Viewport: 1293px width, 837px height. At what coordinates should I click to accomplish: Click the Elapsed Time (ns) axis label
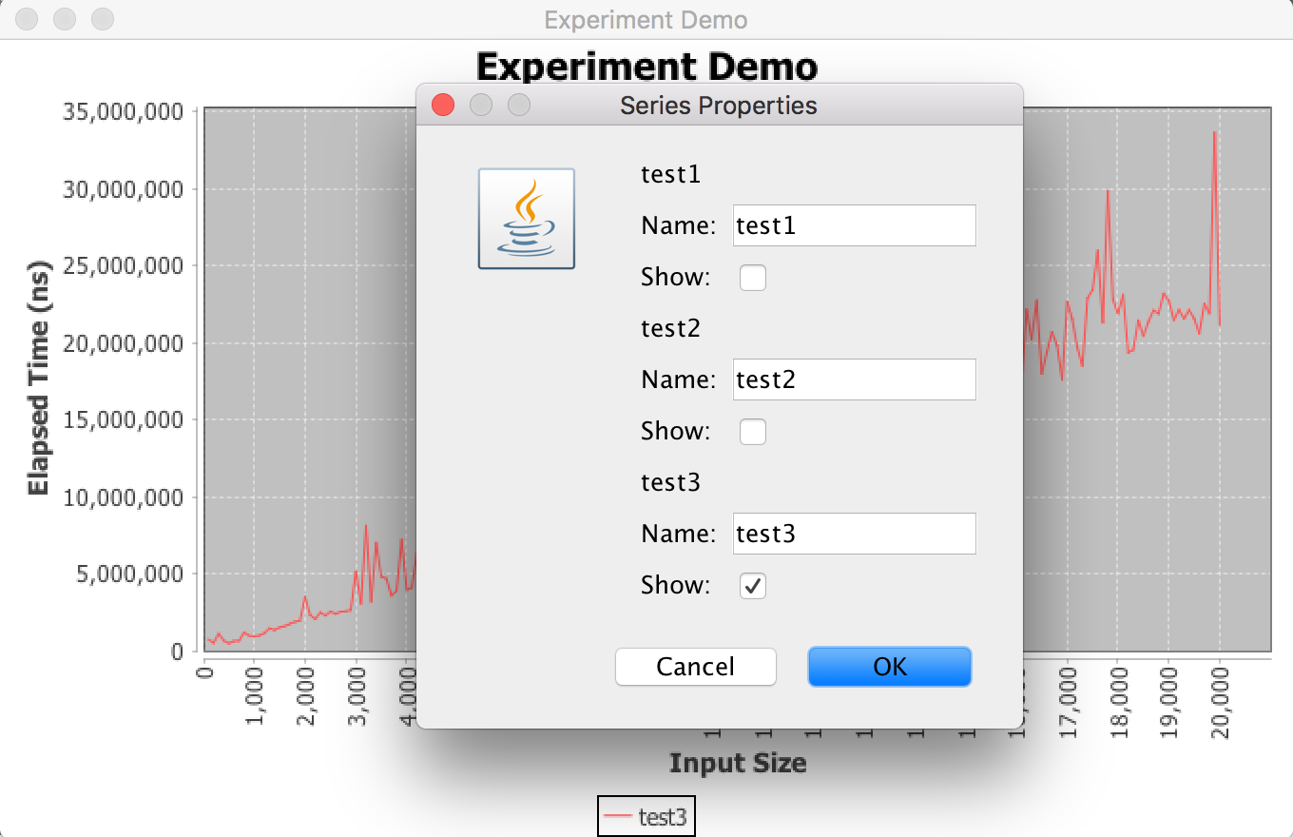pyautogui.click(x=38, y=378)
